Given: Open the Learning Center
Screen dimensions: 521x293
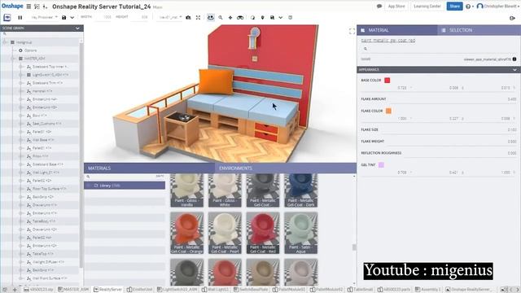Looking at the screenshot, I should click(427, 7).
